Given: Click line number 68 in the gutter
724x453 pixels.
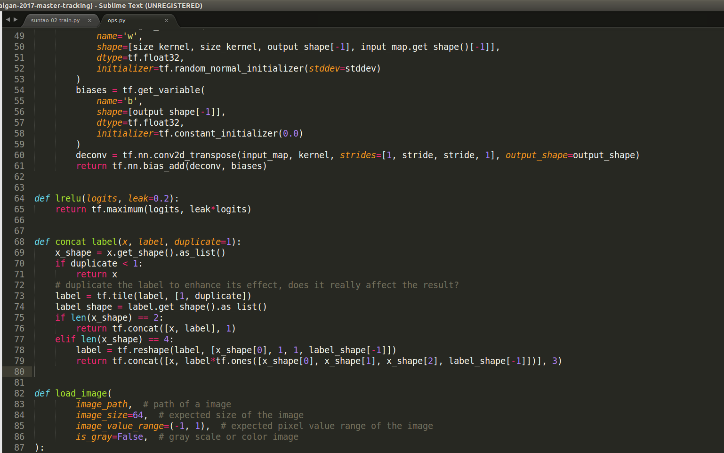Looking at the screenshot, I should coord(19,242).
